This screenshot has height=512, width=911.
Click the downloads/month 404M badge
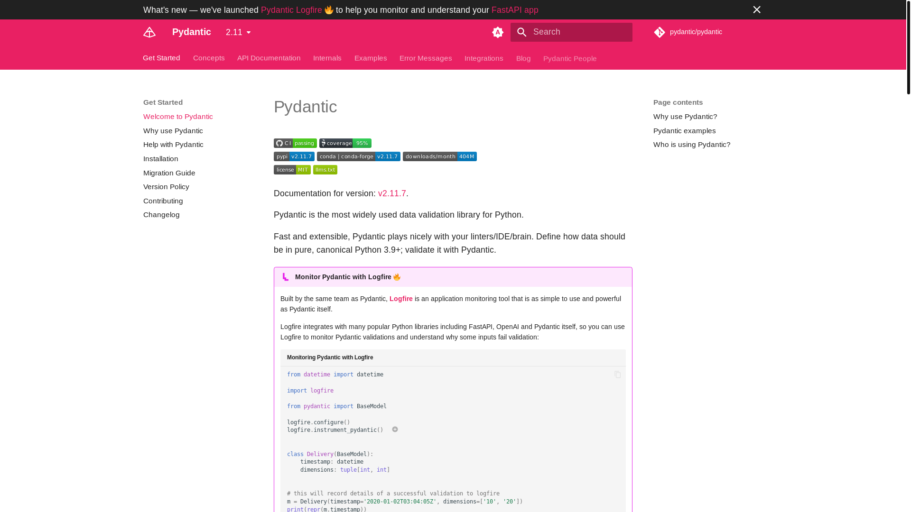(440, 156)
